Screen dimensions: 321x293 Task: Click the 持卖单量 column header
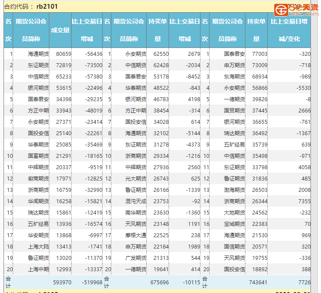(256, 30)
